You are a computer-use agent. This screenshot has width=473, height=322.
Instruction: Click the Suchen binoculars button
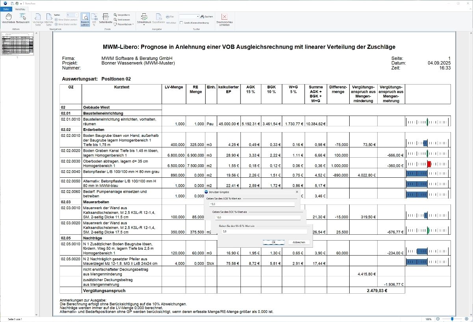click(207, 17)
